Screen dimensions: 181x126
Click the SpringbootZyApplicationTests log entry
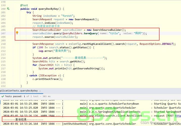(92, 112)
